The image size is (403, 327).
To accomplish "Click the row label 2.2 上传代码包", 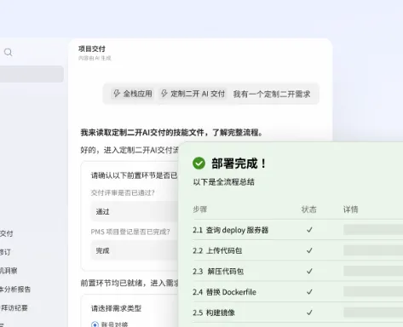I will pos(217,250).
